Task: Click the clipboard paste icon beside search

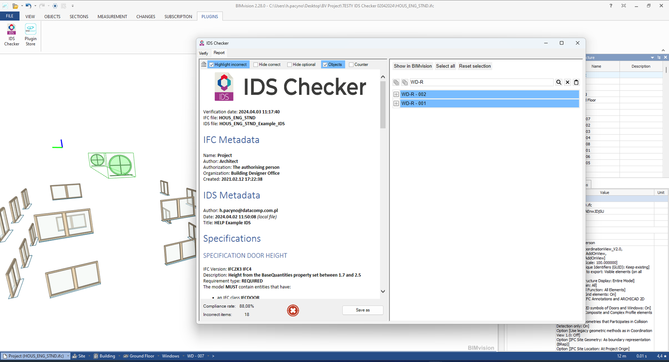Action: tap(576, 82)
